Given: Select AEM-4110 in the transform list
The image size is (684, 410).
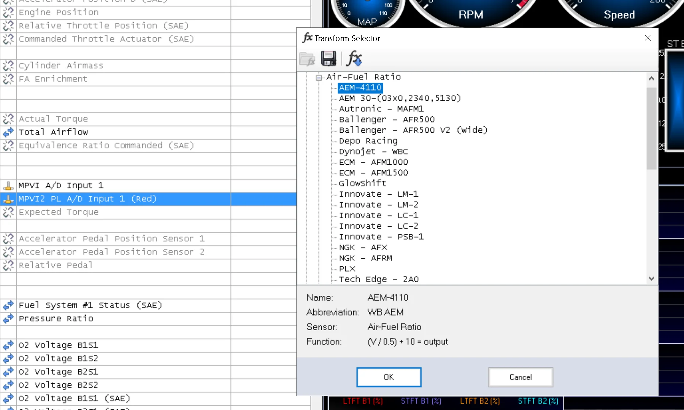Looking at the screenshot, I should pos(360,87).
